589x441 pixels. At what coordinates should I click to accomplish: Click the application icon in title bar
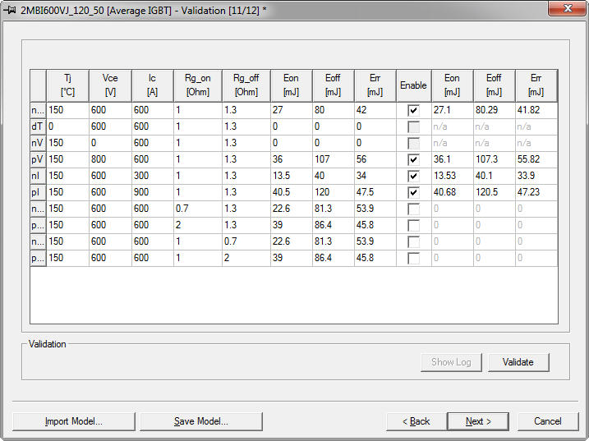[x=10, y=8]
